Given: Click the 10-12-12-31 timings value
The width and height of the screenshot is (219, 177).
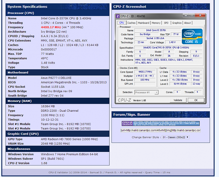Looking at the screenshot, I should (50, 120).
